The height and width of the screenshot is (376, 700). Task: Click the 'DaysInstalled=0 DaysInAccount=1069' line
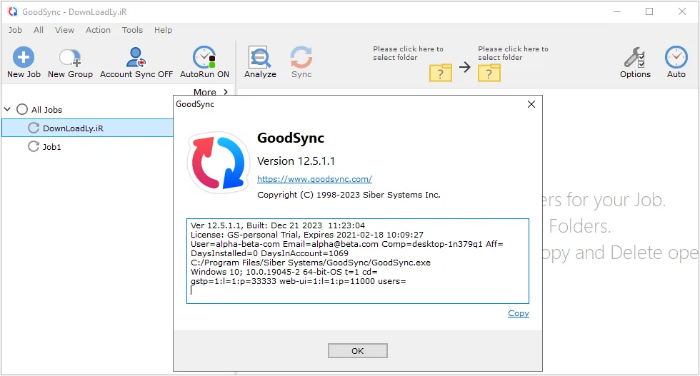269,253
